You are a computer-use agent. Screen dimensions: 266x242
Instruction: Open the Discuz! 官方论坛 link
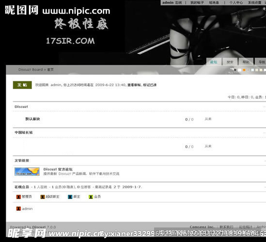click(58, 169)
